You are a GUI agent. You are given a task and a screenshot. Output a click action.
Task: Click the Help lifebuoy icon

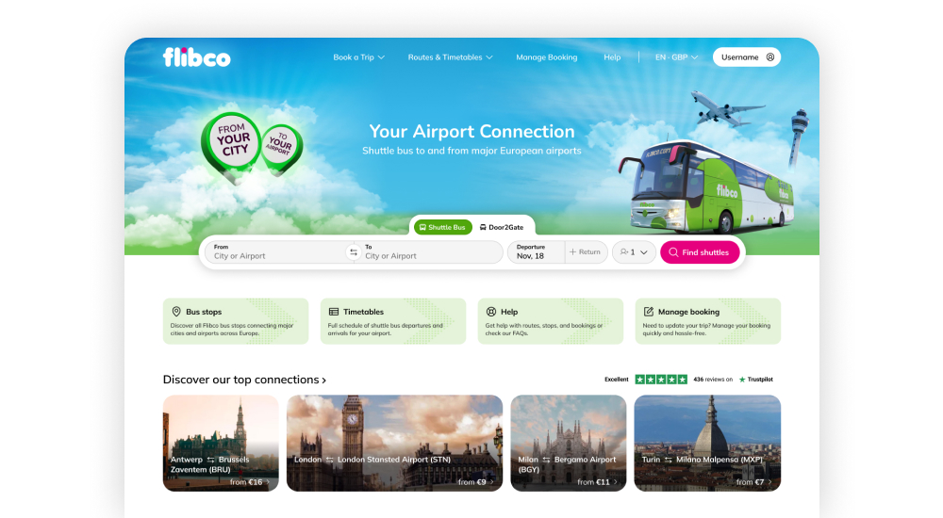(x=490, y=312)
